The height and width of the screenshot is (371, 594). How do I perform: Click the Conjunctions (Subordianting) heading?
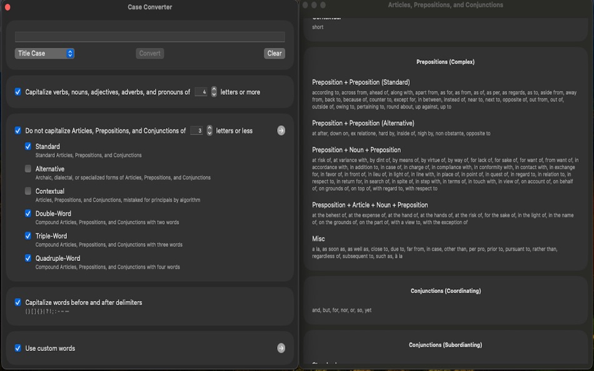[x=445, y=345]
